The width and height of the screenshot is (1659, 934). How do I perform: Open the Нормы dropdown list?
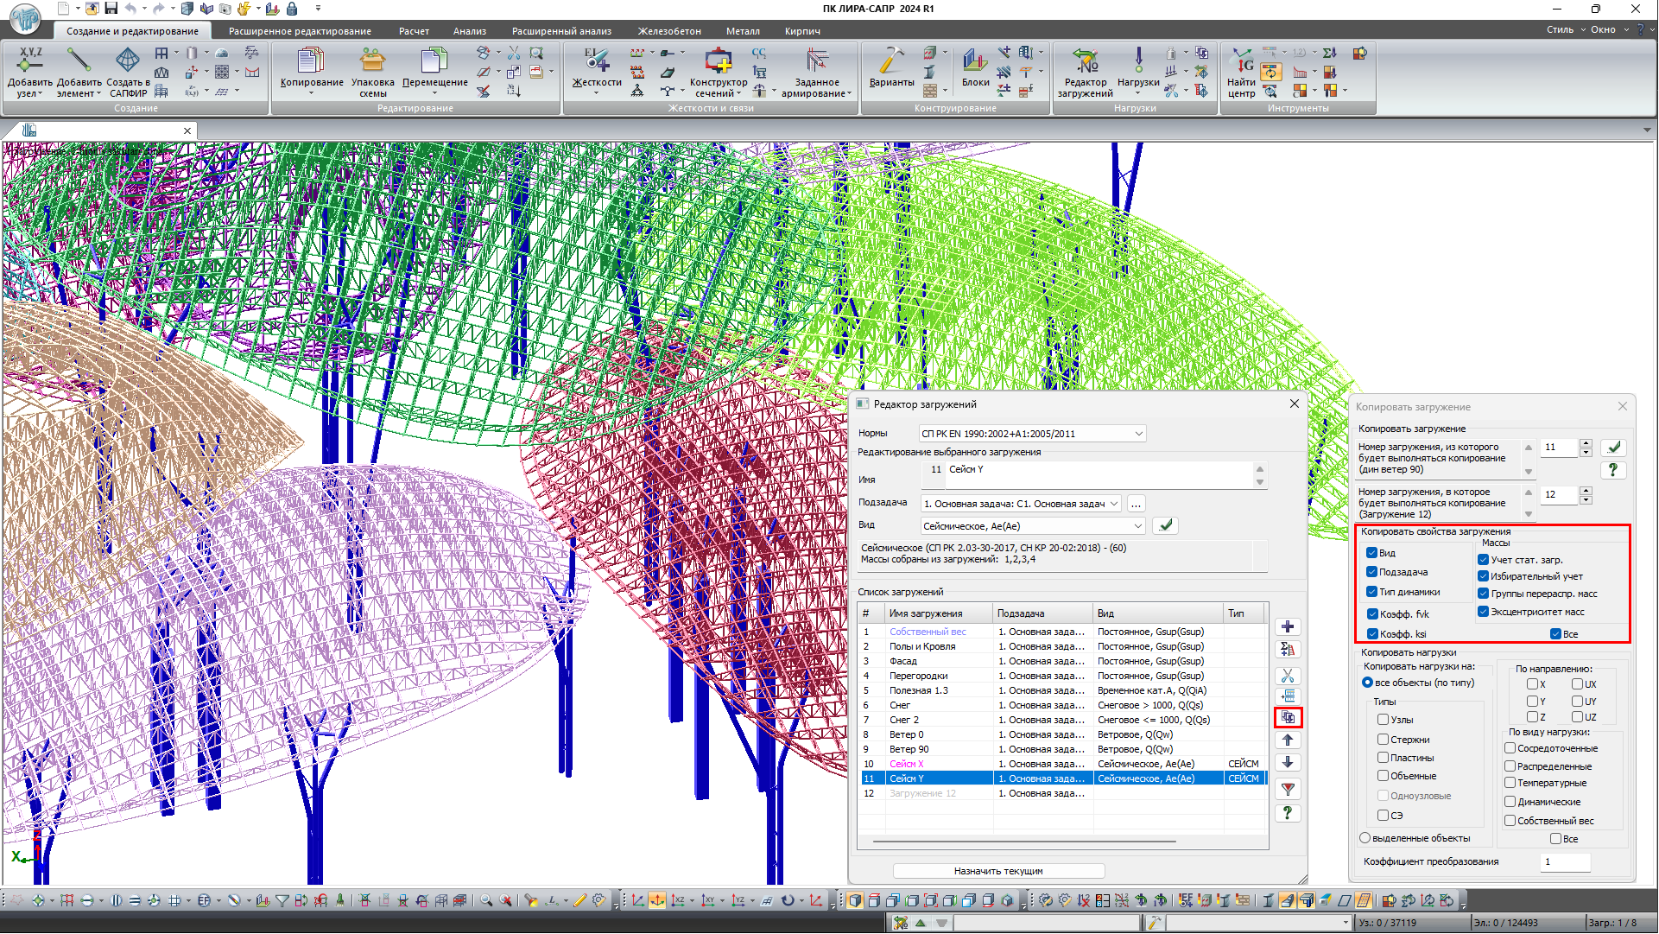tap(1138, 434)
